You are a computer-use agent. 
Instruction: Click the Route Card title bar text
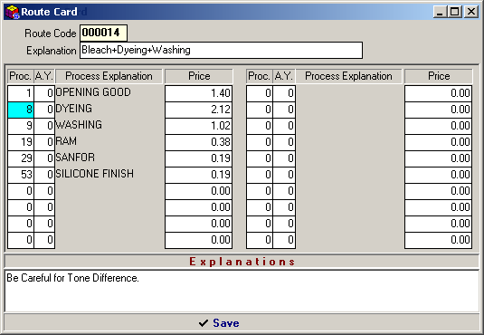pyautogui.click(x=49, y=12)
